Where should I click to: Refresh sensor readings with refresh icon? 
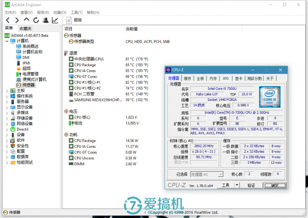click(36, 20)
